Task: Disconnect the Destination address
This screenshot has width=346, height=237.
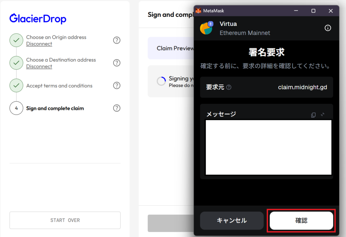Action: [39, 67]
